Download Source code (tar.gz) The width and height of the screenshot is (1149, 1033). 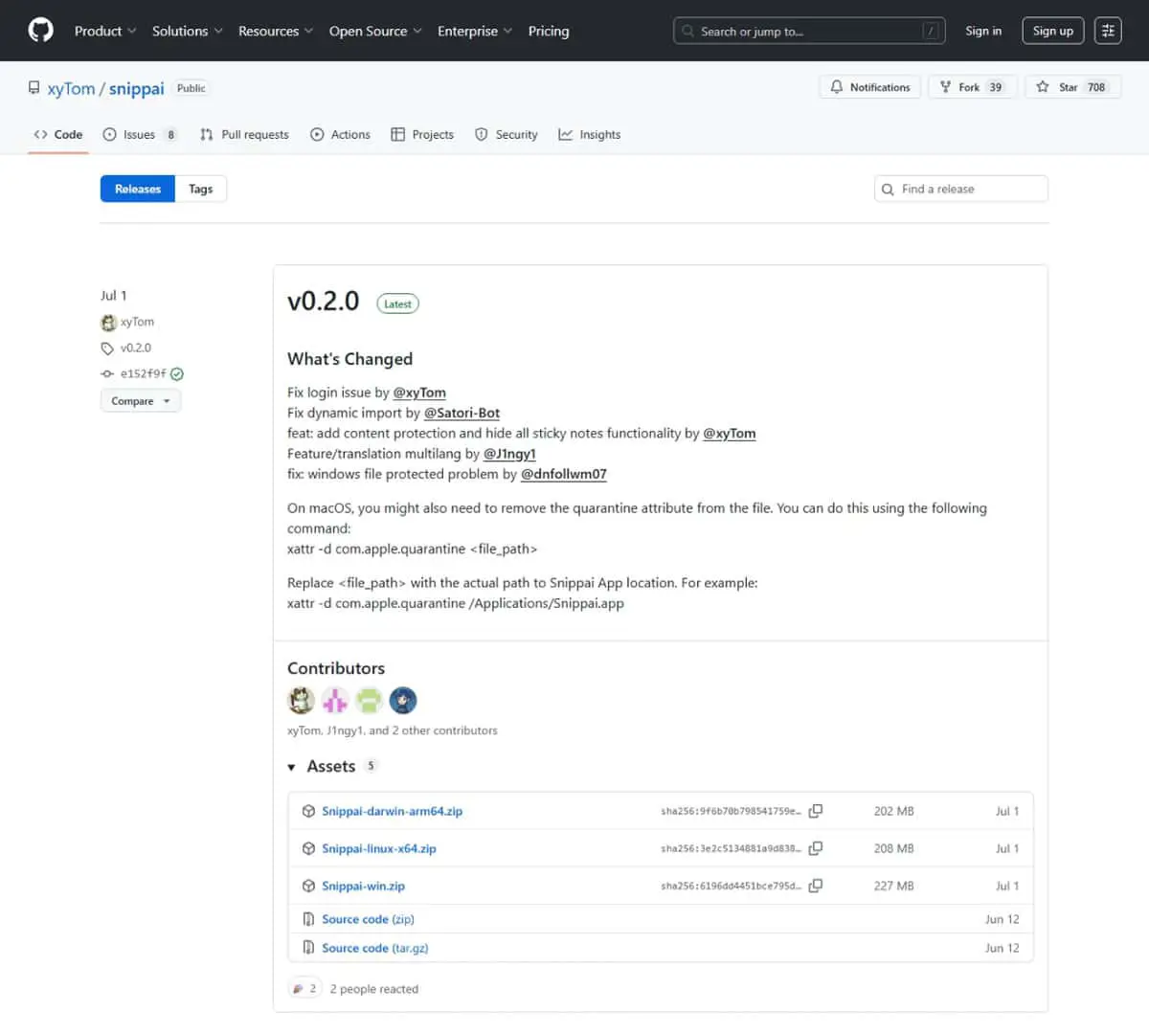(x=375, y=948)
